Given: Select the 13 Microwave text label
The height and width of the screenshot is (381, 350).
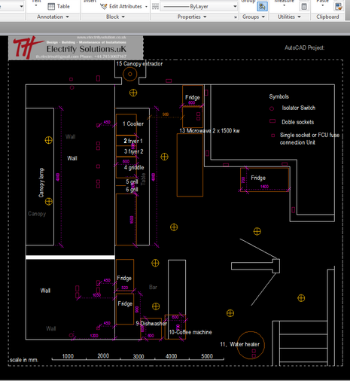Looking at the screenshot, I should click(209, 131).
